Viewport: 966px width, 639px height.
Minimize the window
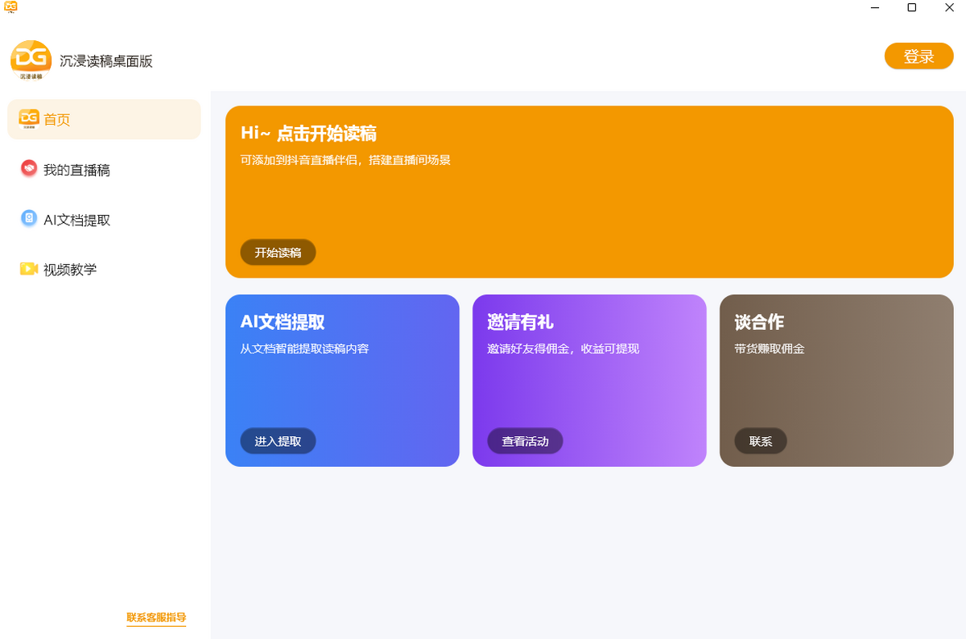coord(875,7)
